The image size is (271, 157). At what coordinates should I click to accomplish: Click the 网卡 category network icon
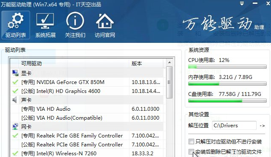(15, 126)
